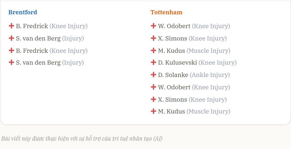Image resolution: width=291 pixels, height=149 pixels.
Task: Select the first S. van den Berg name
Action: click(x=38, y=38)
